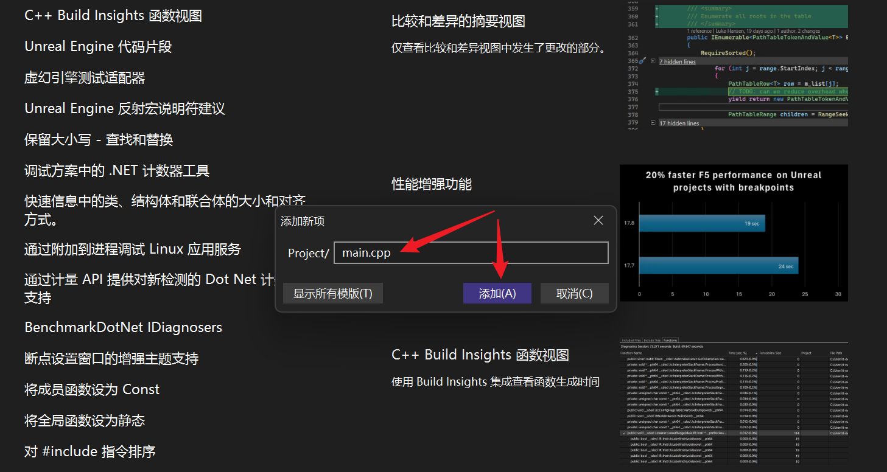Viewport: 887px width, 472px height.
Task: Click the 显示所有模版(T) button
Action: (x=333, y=293)
